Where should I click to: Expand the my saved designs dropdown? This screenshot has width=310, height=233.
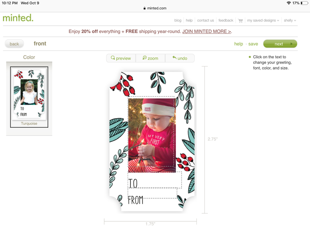pyautogui.click(x=263, y=21)
